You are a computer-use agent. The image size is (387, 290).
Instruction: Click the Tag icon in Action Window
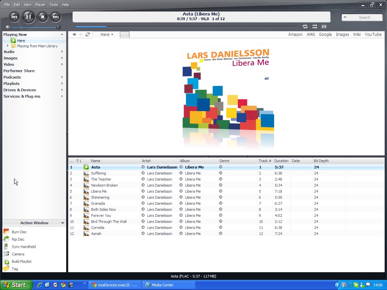(6, 269)
